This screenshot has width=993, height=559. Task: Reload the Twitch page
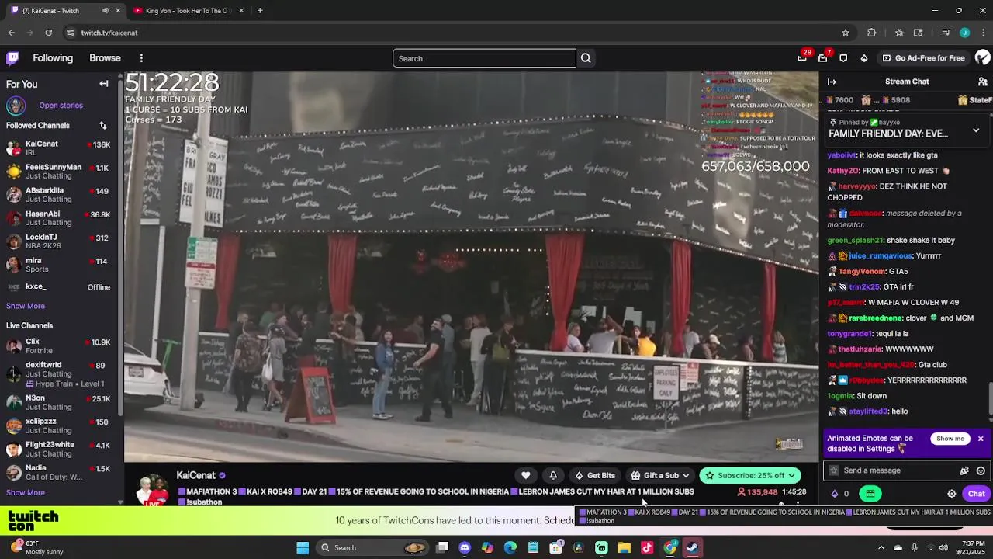pos(48,33)
